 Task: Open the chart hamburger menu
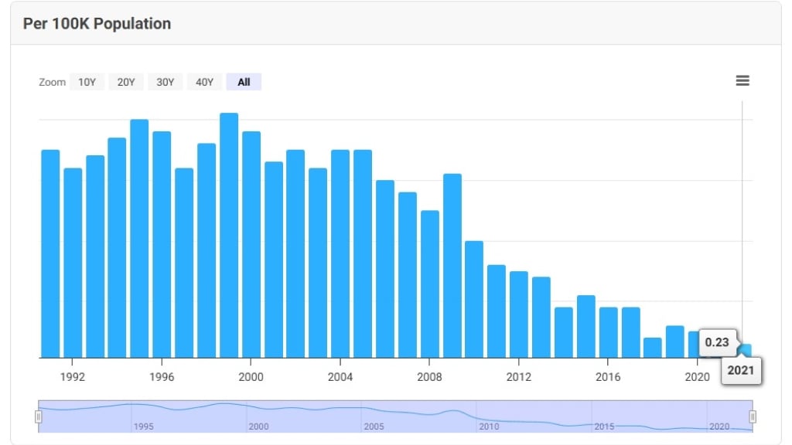coord(742,81)
